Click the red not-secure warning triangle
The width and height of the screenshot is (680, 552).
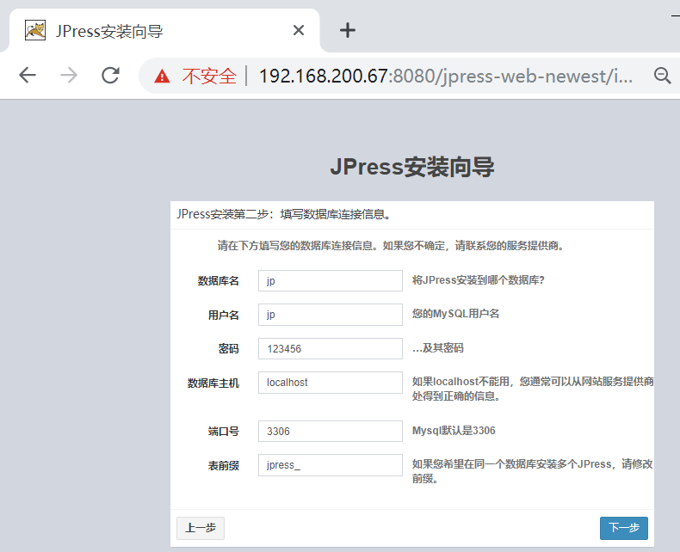pyautogui.click(x=162, y=77)
